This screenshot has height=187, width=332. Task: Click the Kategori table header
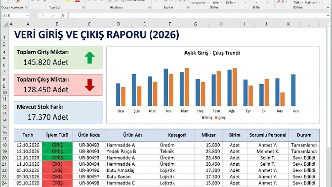coord(177,135)
